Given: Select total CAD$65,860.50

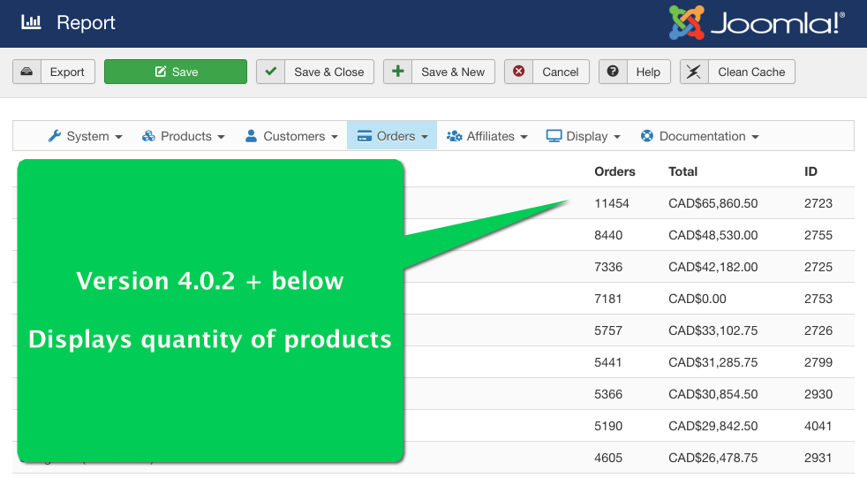Looking at the screenshot, I should tap(712, 203).
